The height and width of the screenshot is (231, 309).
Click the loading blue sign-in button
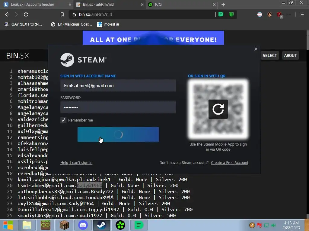click(118, 134)
